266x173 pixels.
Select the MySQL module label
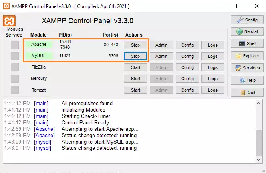[38, 55]
